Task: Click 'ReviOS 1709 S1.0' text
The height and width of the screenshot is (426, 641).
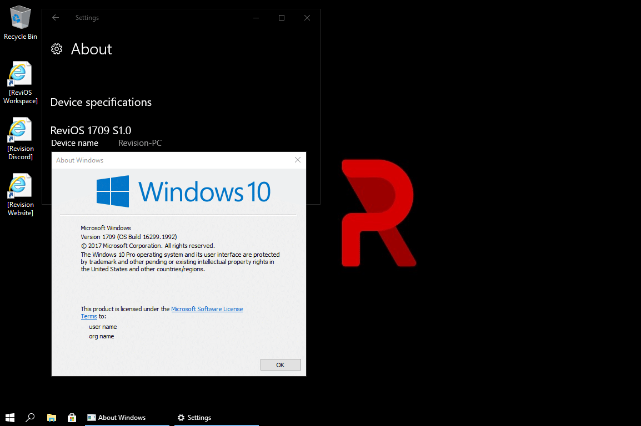Action: point(91,130)
